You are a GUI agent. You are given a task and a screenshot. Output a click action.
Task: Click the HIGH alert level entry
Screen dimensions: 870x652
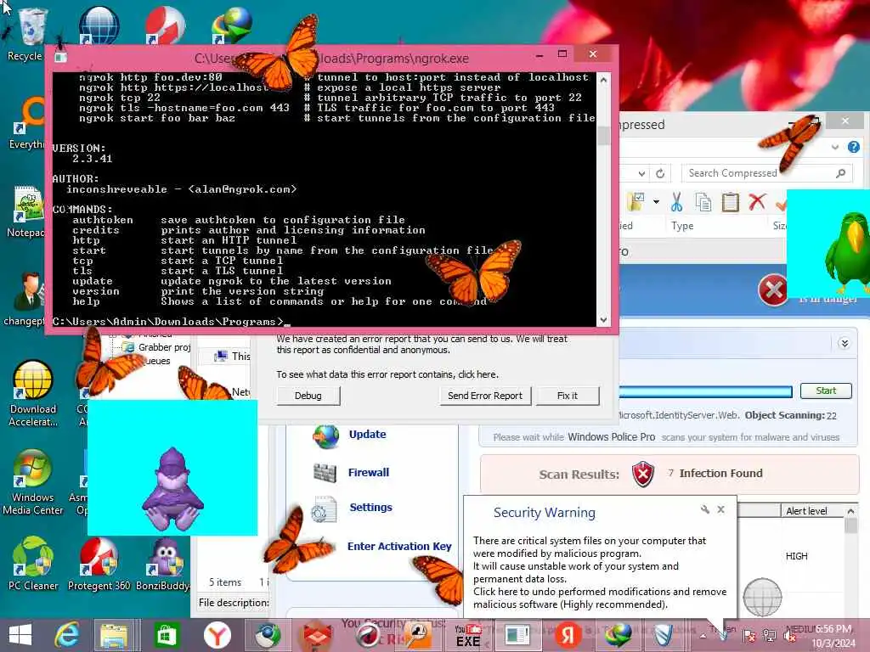(797, 556)
